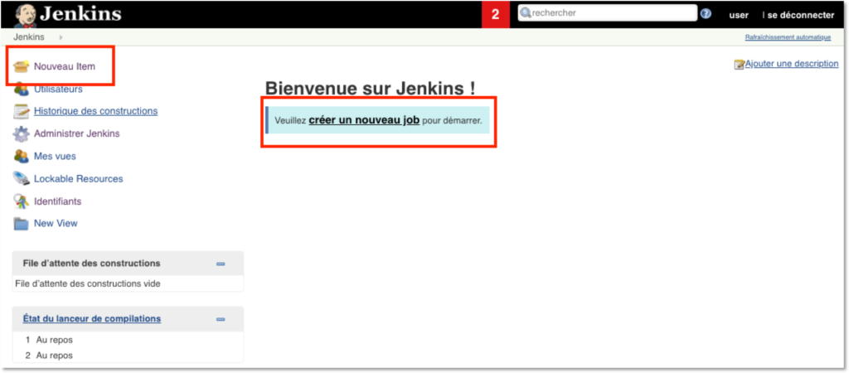Viewport: 849px width, 373px height.
Task: Collapse File d'attente des constructions panel
Action: 221,264
